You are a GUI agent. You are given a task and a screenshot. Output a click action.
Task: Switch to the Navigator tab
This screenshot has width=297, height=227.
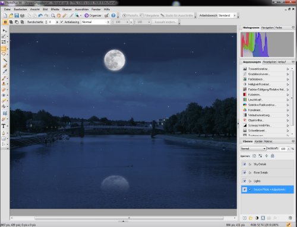coord(267,28)
